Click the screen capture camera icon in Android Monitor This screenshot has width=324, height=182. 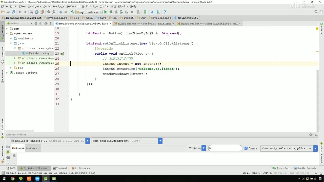(x=8, y=147)
